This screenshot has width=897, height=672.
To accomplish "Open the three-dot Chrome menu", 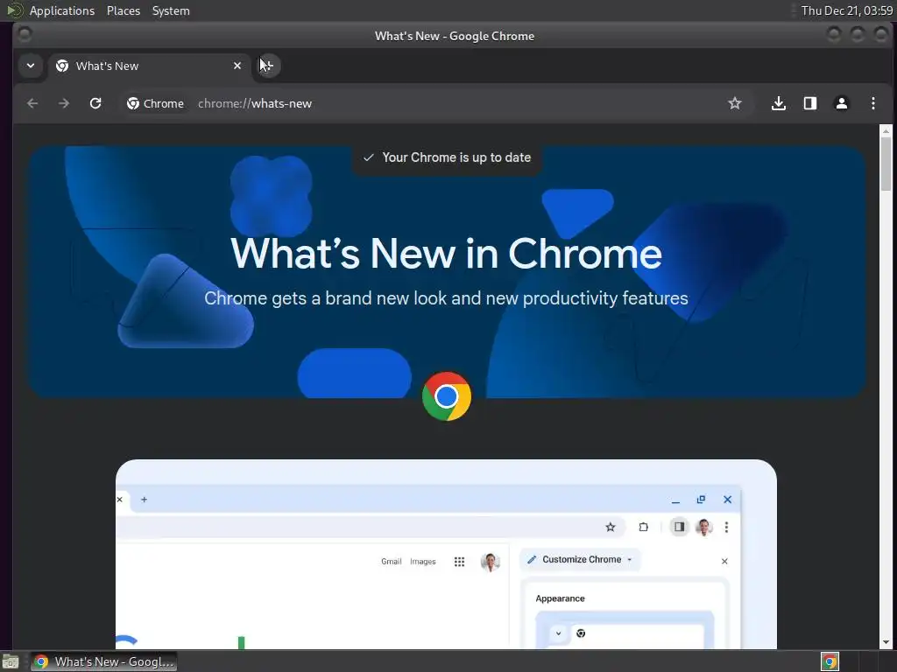I will [x=872, y=103].
